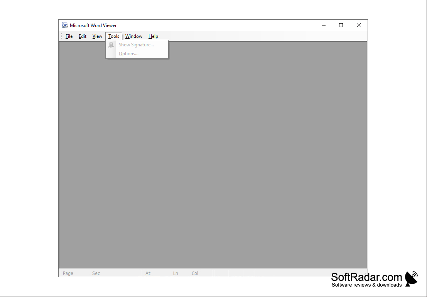The height and width of the screenshot is (297, 427).
Task: Open the Edit menu
Action: [x=82, y=36]
